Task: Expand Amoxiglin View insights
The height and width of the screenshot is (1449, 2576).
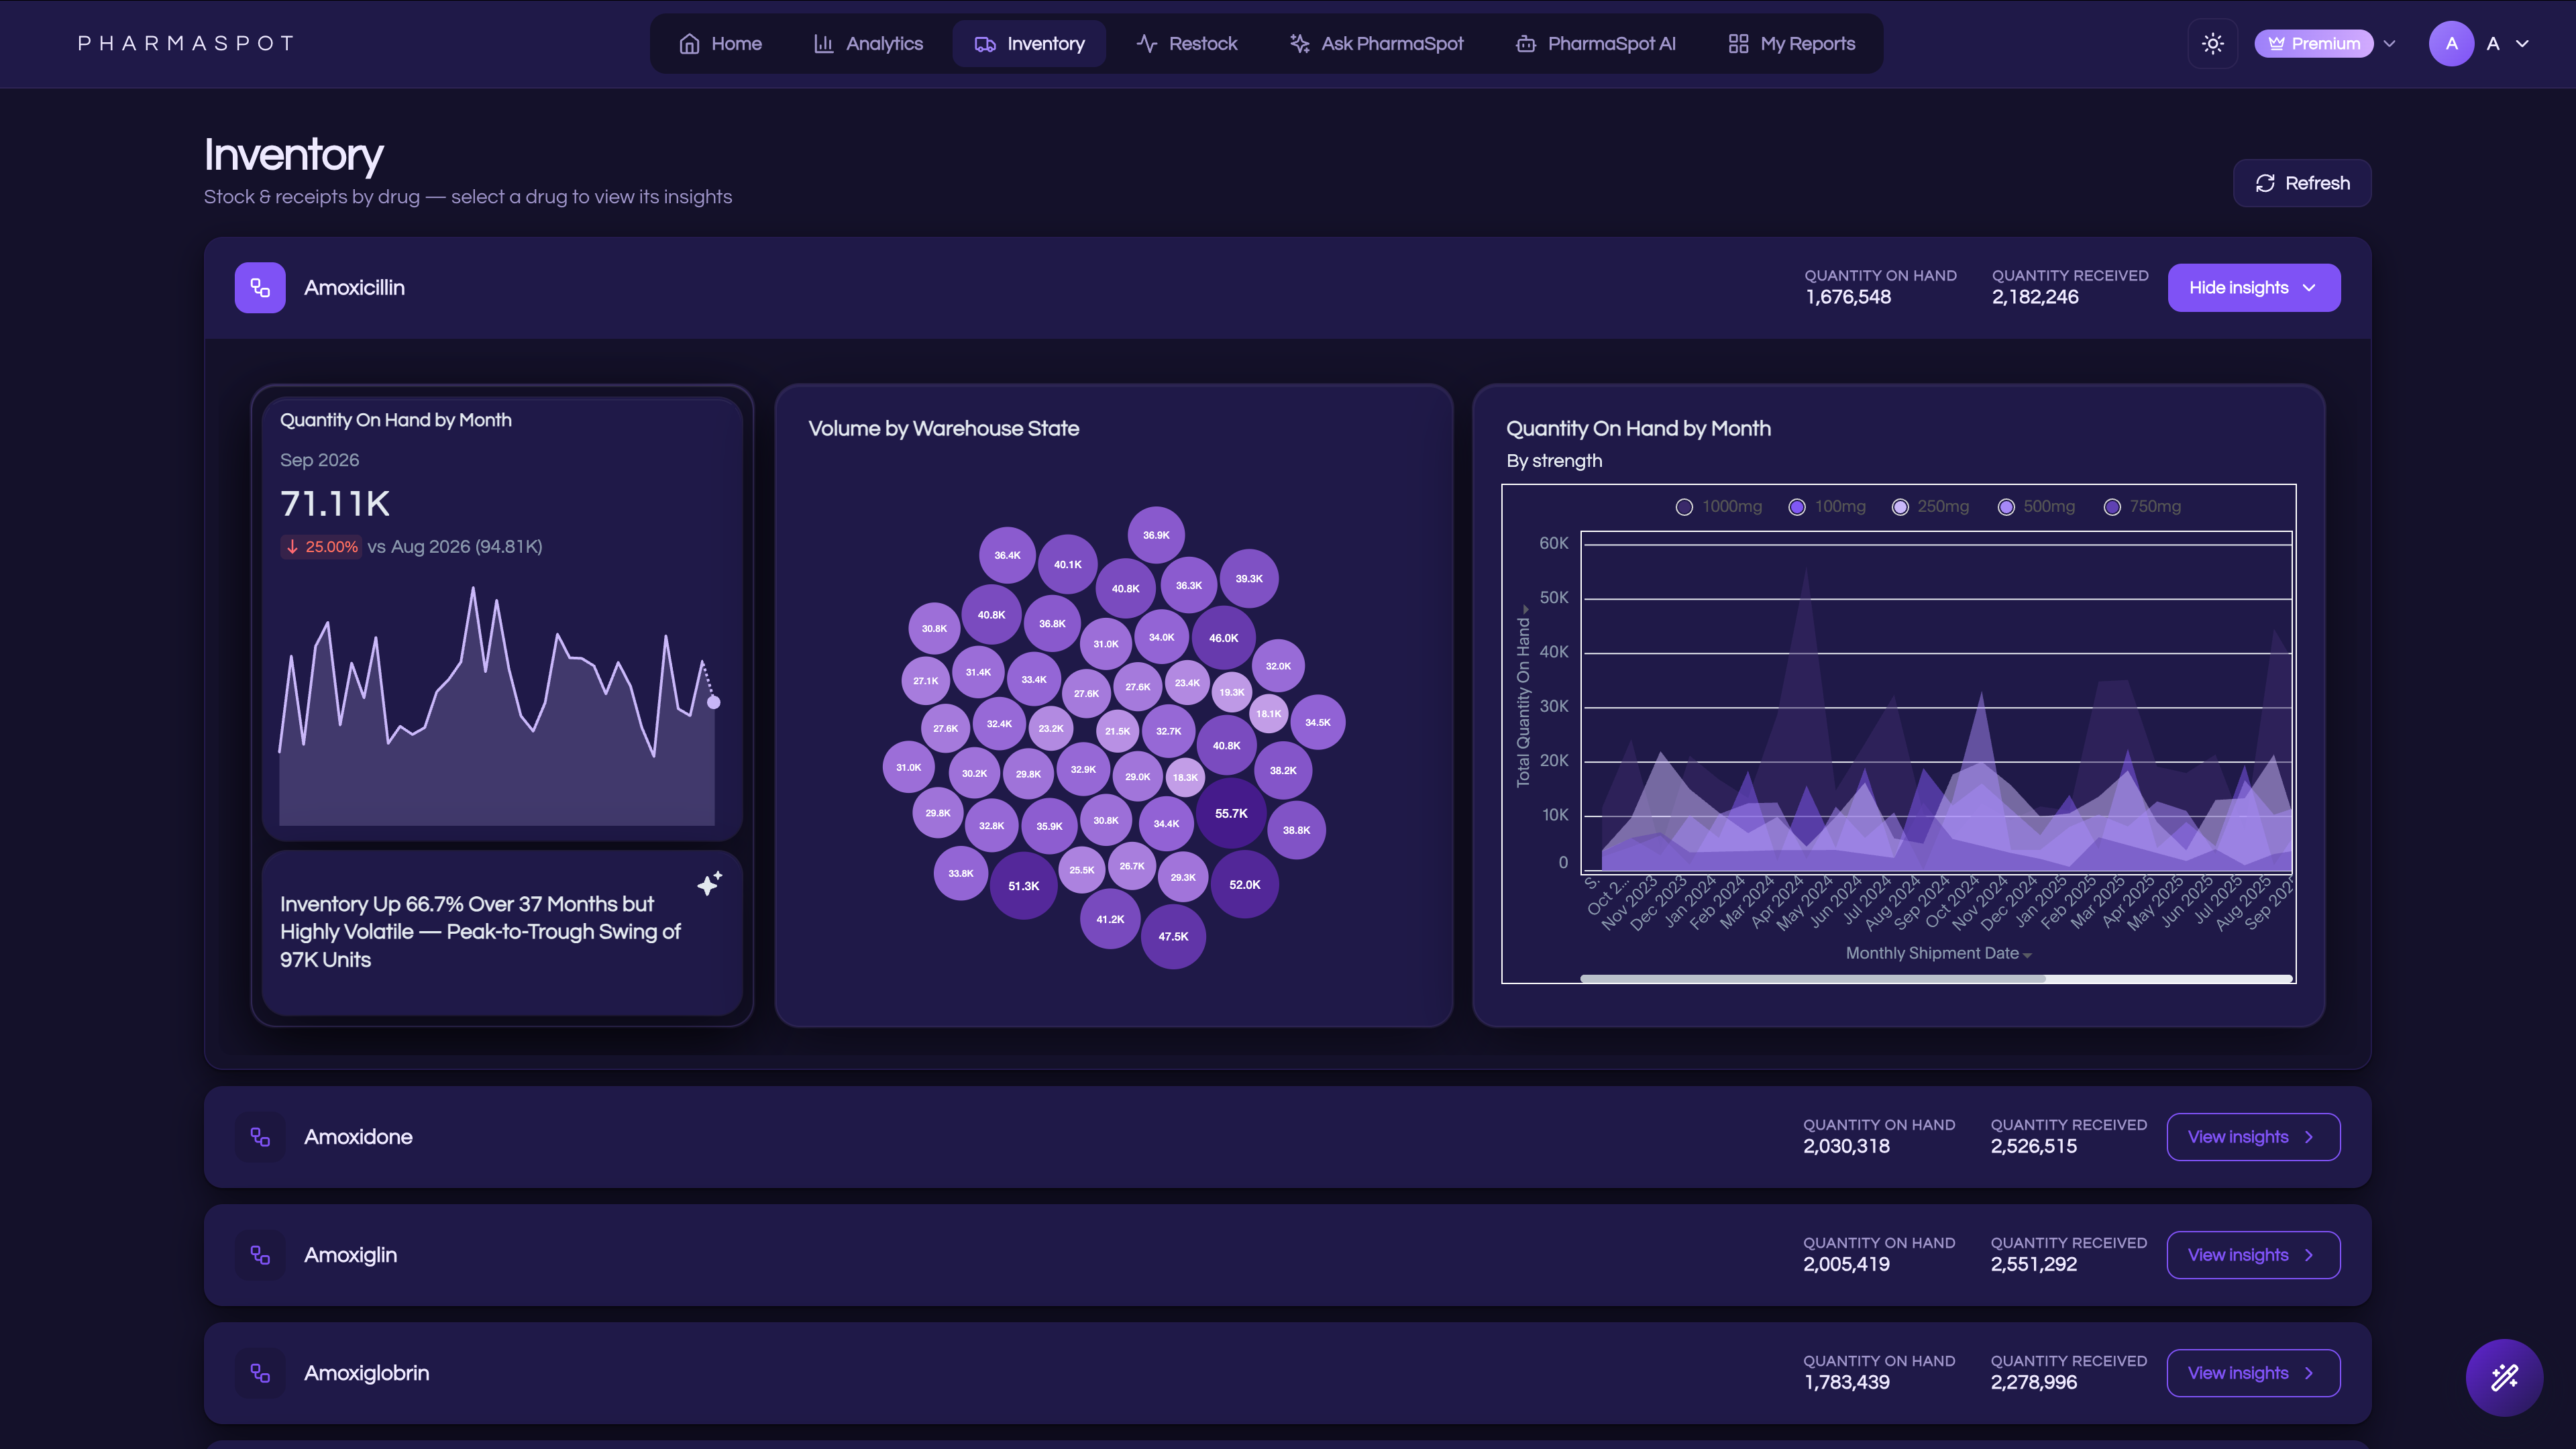Action: coord(2253,1255)
